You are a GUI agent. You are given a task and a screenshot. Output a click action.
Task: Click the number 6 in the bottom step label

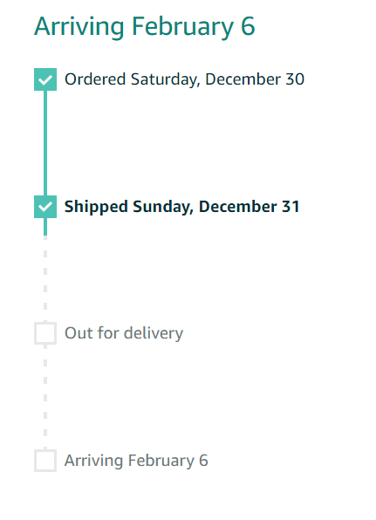pos(203,461)
